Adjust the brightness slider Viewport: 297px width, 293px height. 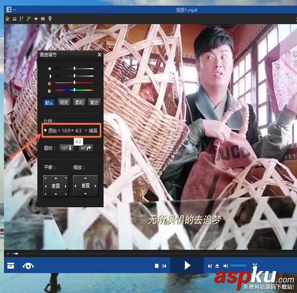[x=74, y=68]
